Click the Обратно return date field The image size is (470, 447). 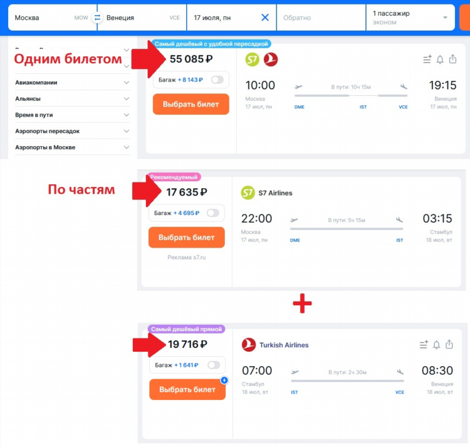coord(321,18)
